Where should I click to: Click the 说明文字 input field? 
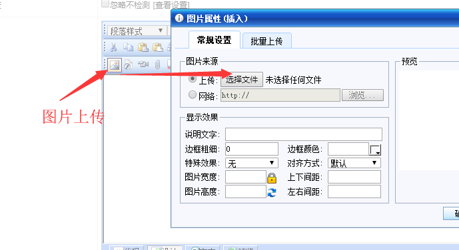304,134
